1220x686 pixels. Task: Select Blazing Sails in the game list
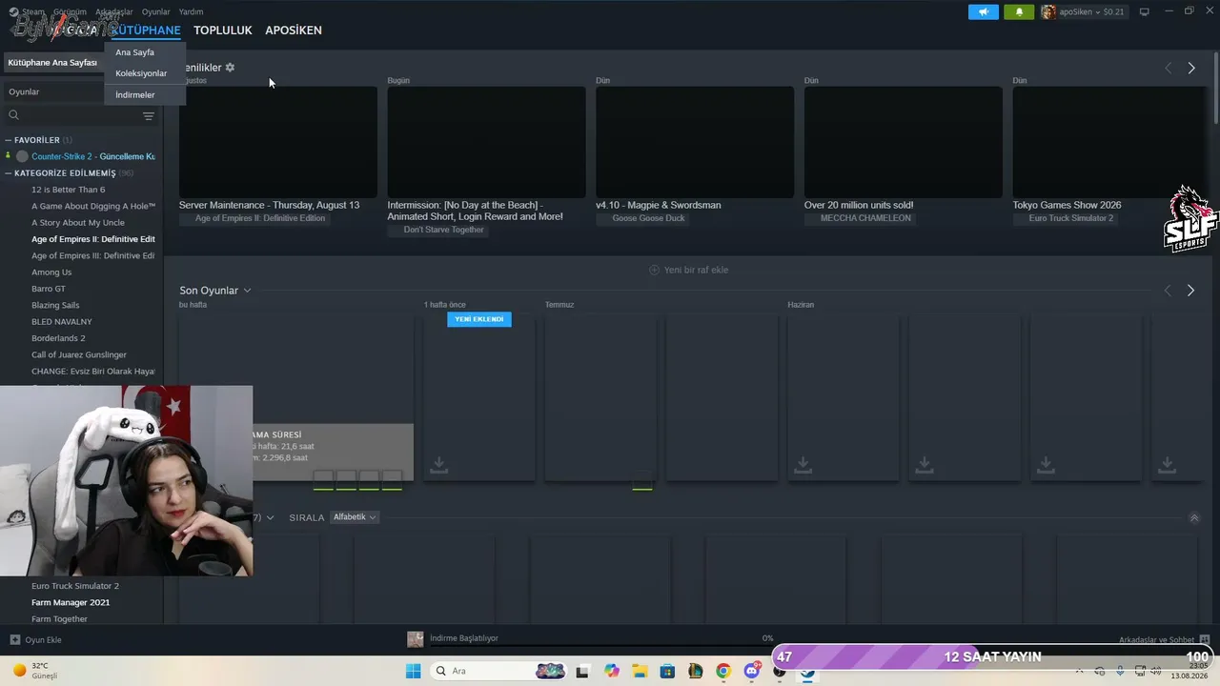coord(55,305)
